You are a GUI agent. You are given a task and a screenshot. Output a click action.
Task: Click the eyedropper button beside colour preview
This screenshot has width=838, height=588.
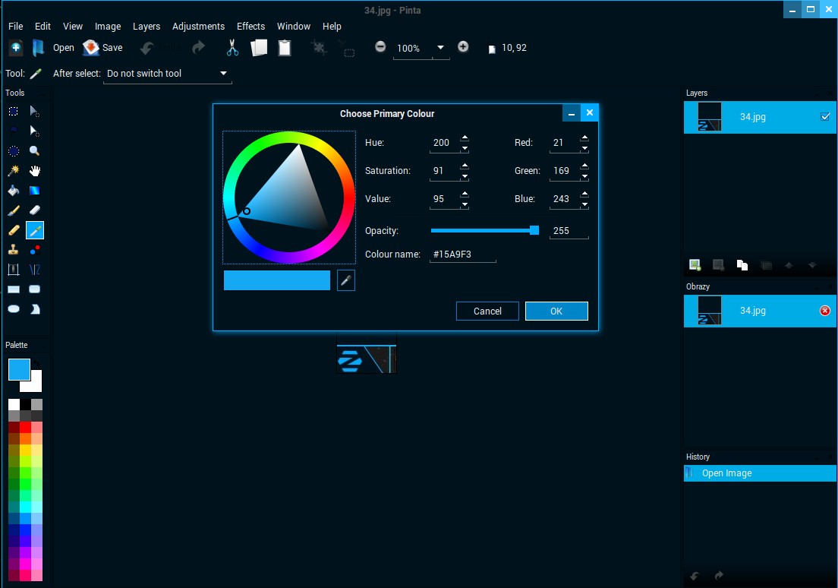[x=345, y=281]
